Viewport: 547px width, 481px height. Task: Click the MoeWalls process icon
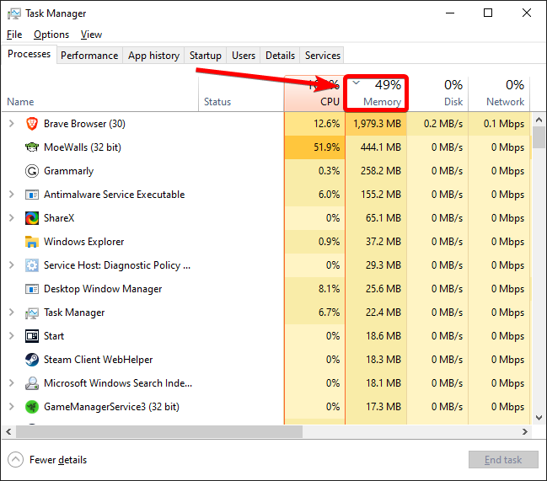(x=32, y=147)
